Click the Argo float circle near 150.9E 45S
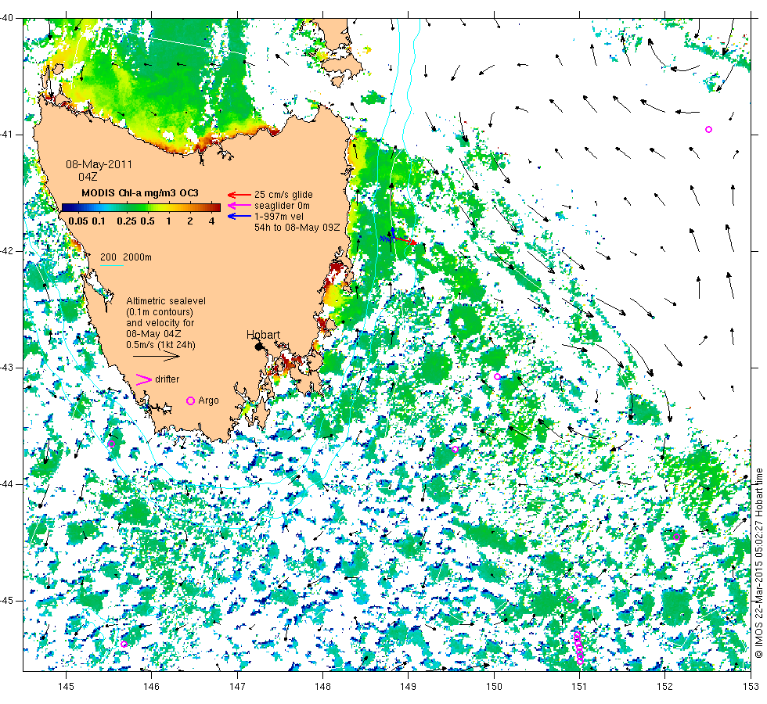 click(570, 599)
